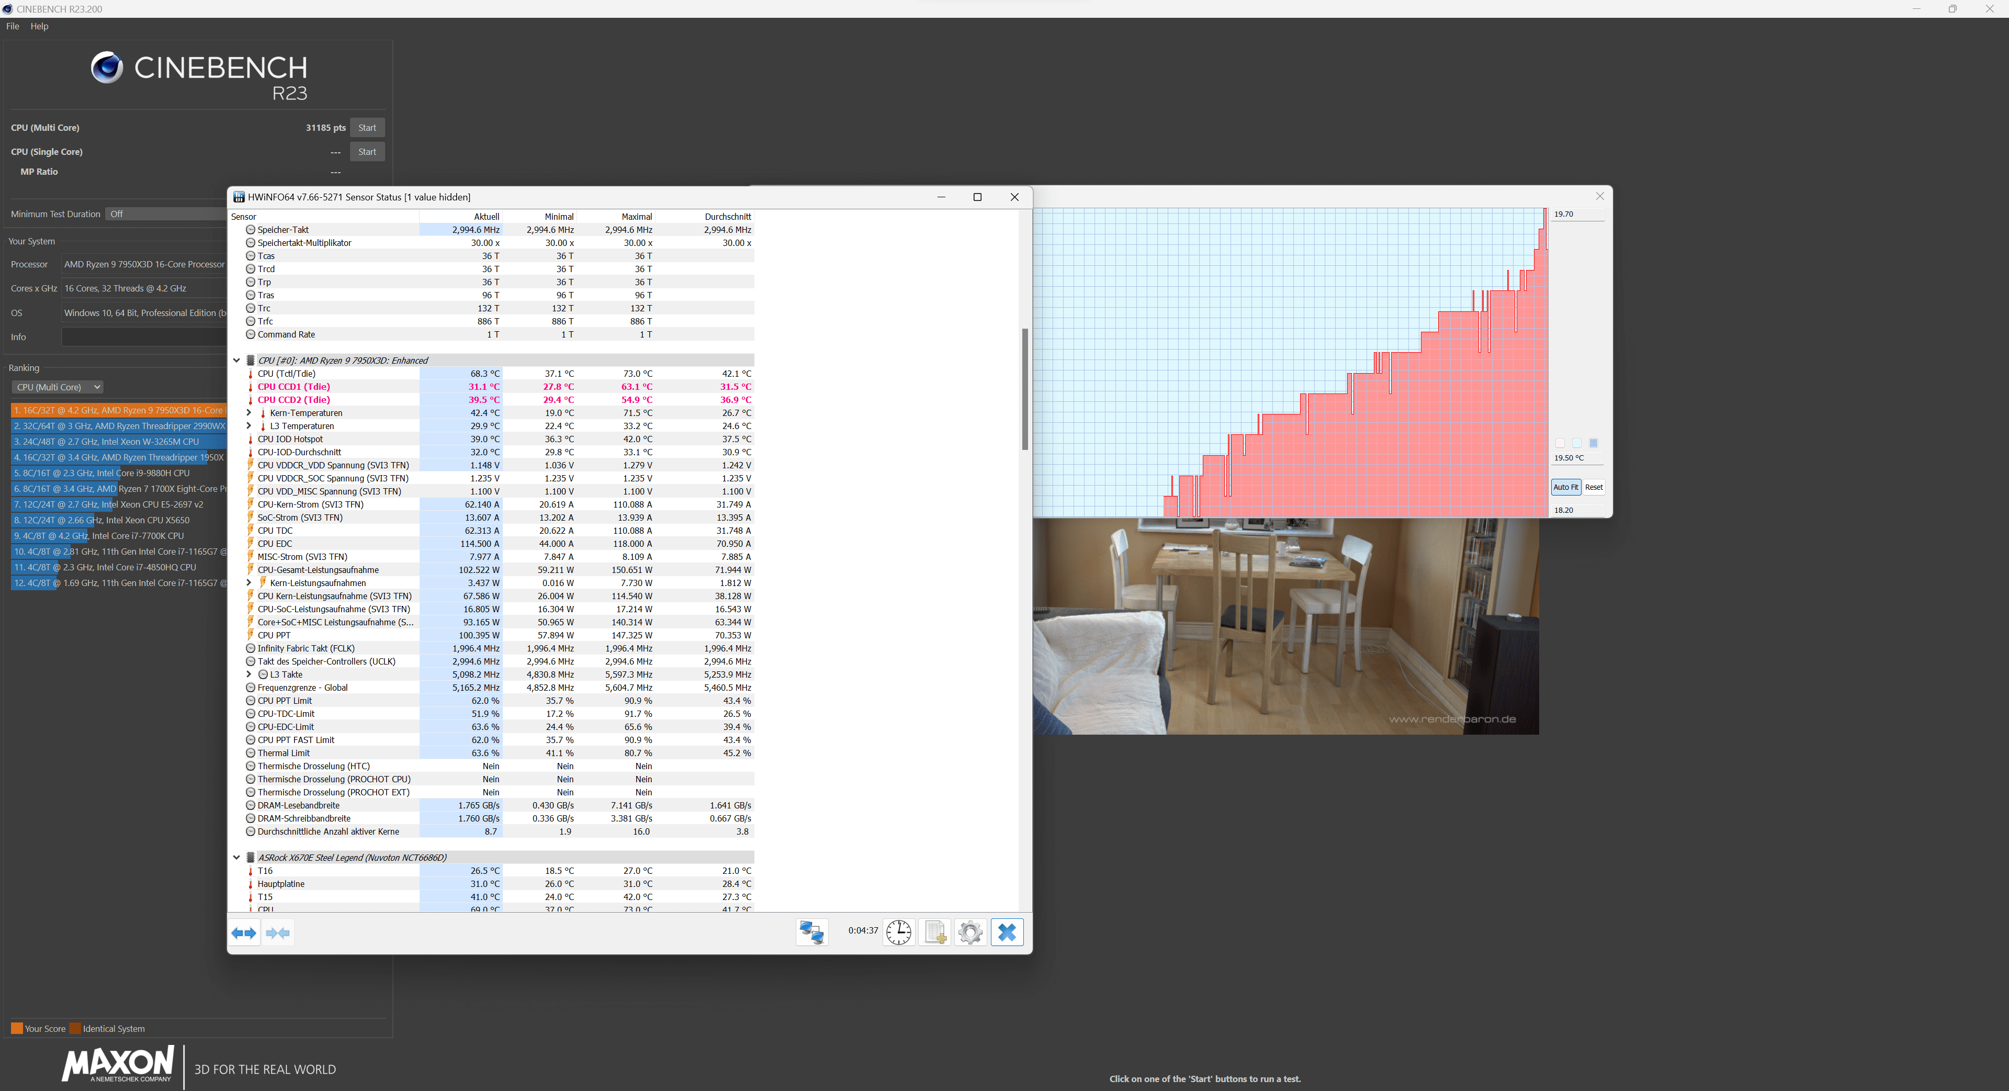Viewport: 2009px width, 1091px height.
Task: Open the Help menu in Cinebench
Action: click(39, 27)
